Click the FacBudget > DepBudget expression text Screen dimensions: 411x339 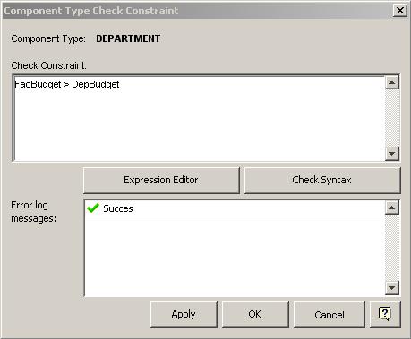(67, 84)
